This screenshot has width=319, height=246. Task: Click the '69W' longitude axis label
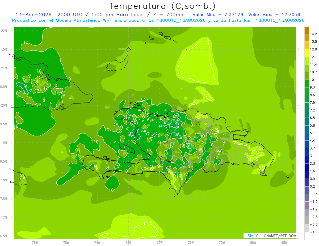[253, 242]
